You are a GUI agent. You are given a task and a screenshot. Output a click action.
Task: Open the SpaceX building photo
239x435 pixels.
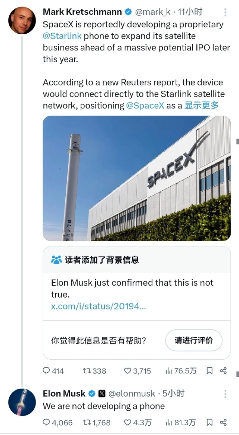pos(137,178)
